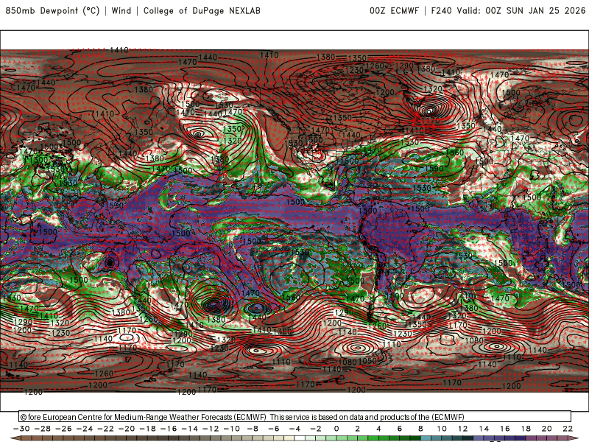Click the 6 value on the legend scale
The height and width of the screenshot is (442, 589).
pos(399,429)
